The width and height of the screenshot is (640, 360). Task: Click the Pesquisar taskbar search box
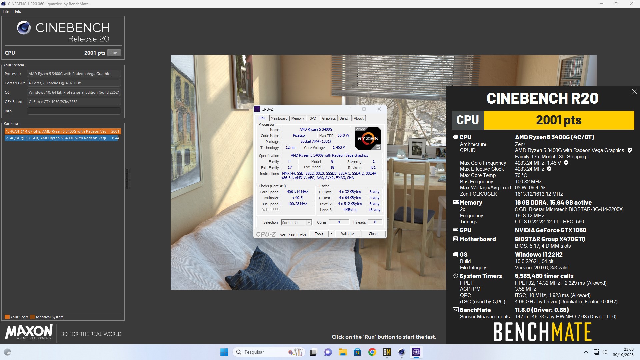[x=269, y=352]
